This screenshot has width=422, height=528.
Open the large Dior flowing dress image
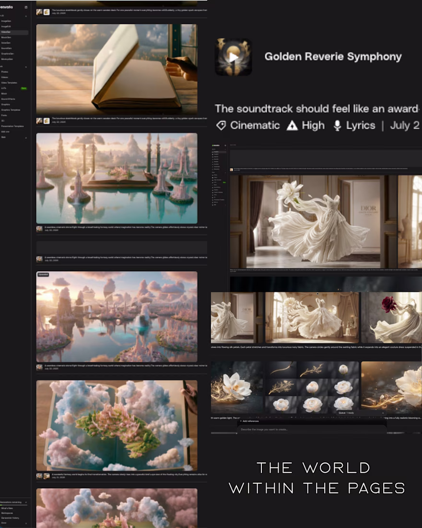click(313, 222)
